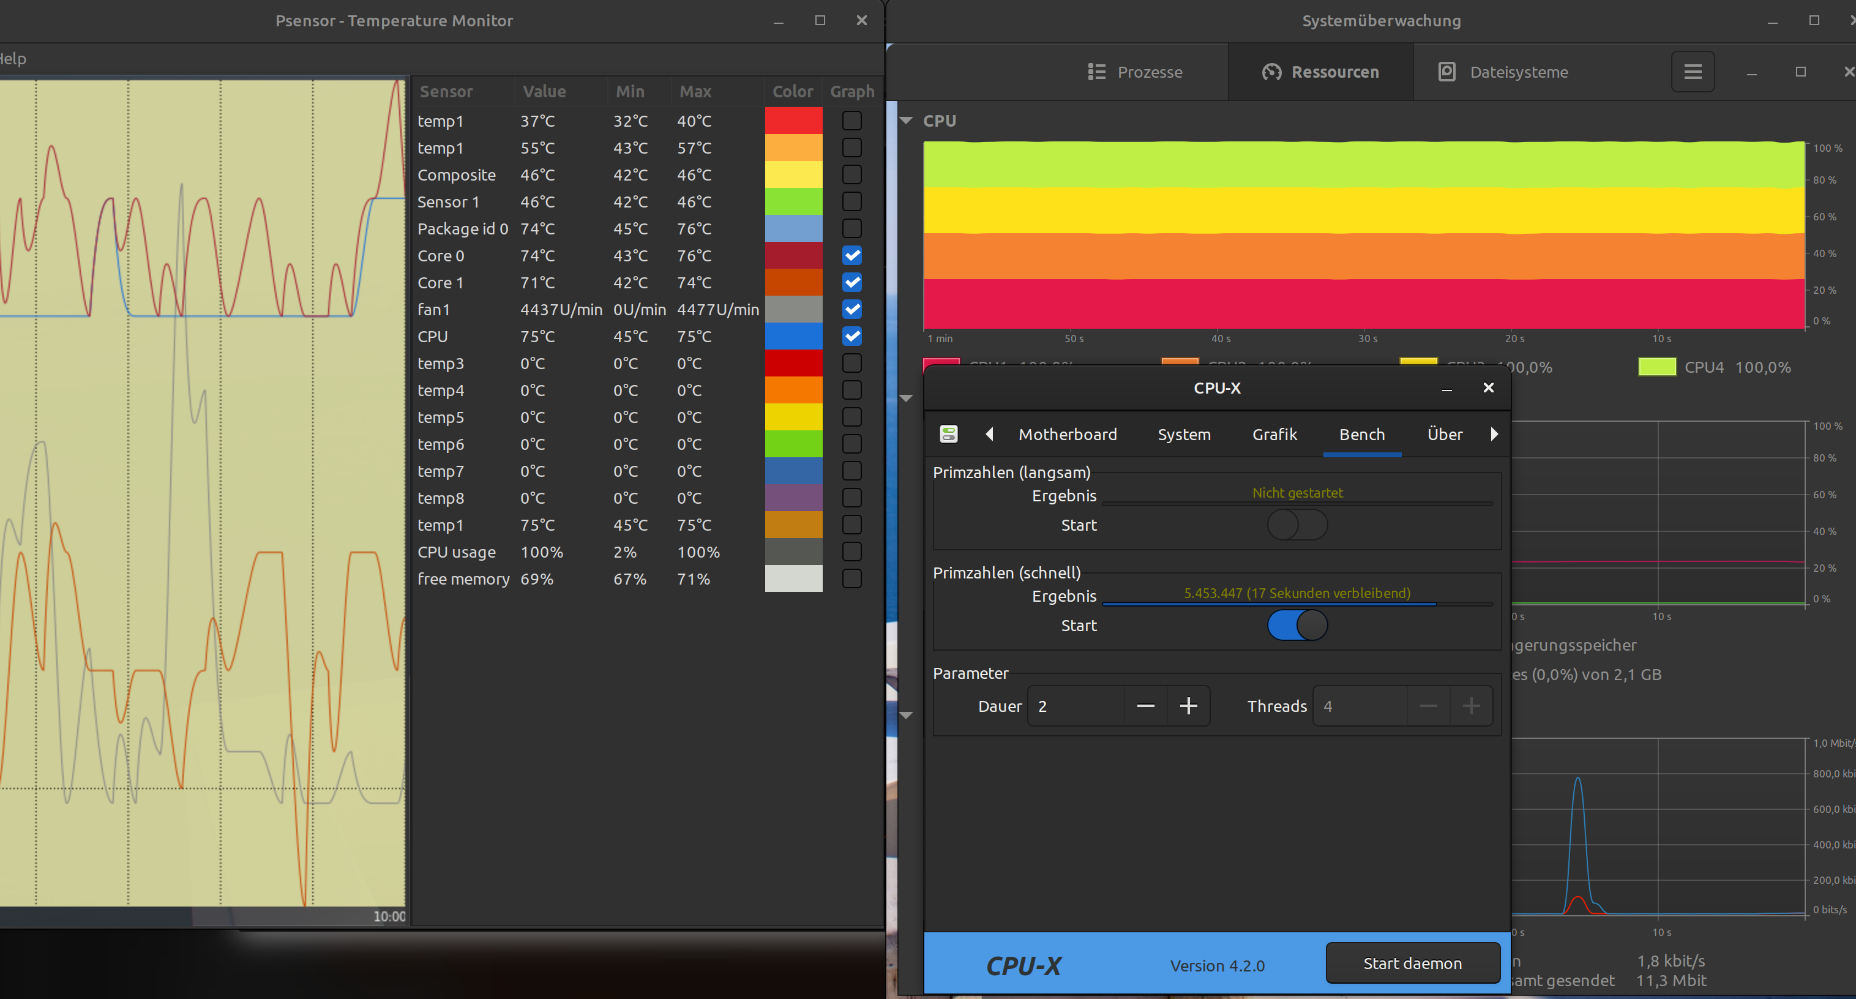Viewport: 1856px width, 999px height.
Task: Increase Dauer value with plus button
Action: coord(1188,706)
